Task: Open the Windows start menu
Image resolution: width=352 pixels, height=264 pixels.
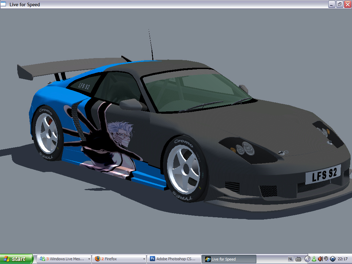Action: [x=16, y=259]
